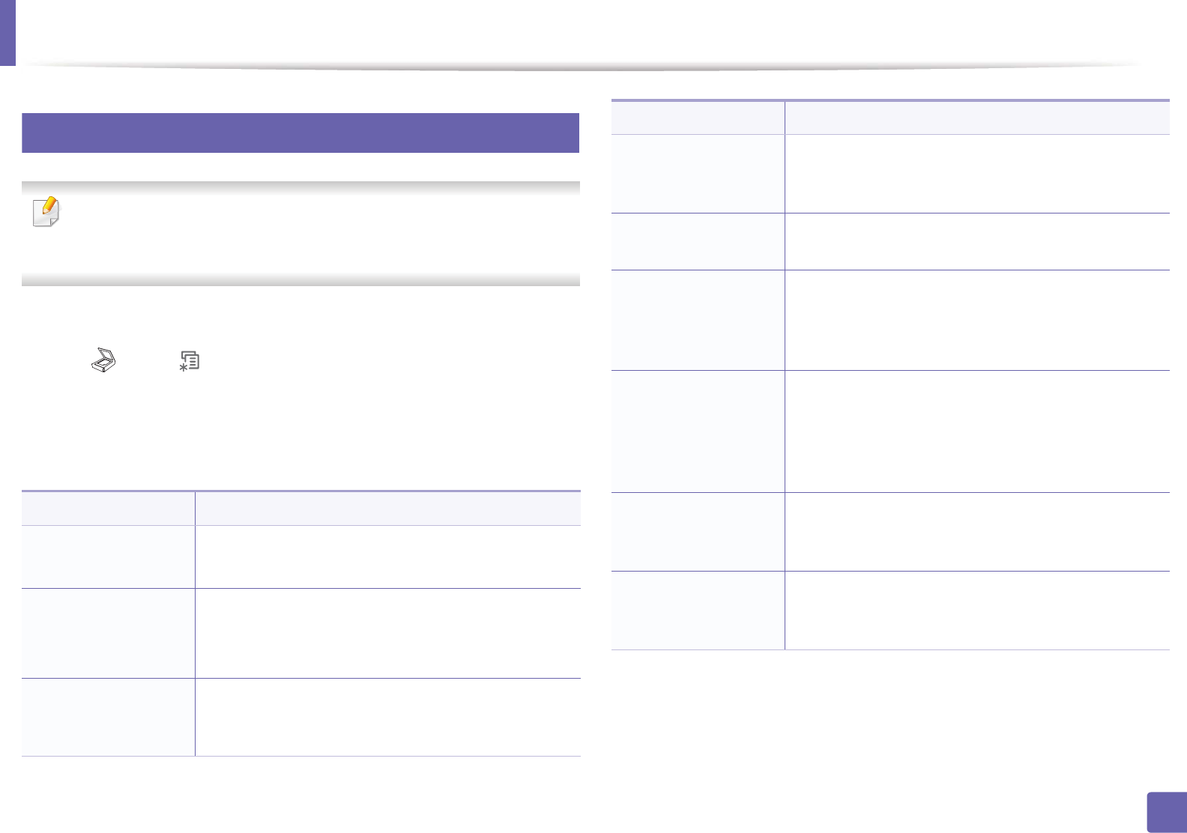Click the shortest row's first cell in right table
The height and width of the screenshot is (833, 1187).
(x=698, y=241)
